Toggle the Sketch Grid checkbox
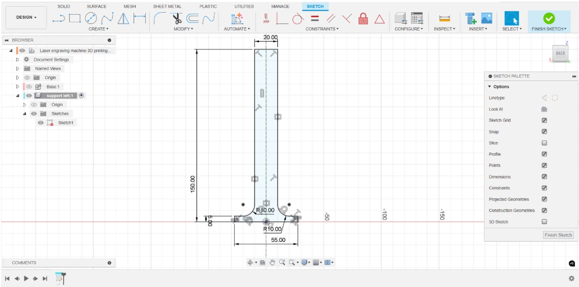 [544, 120]
